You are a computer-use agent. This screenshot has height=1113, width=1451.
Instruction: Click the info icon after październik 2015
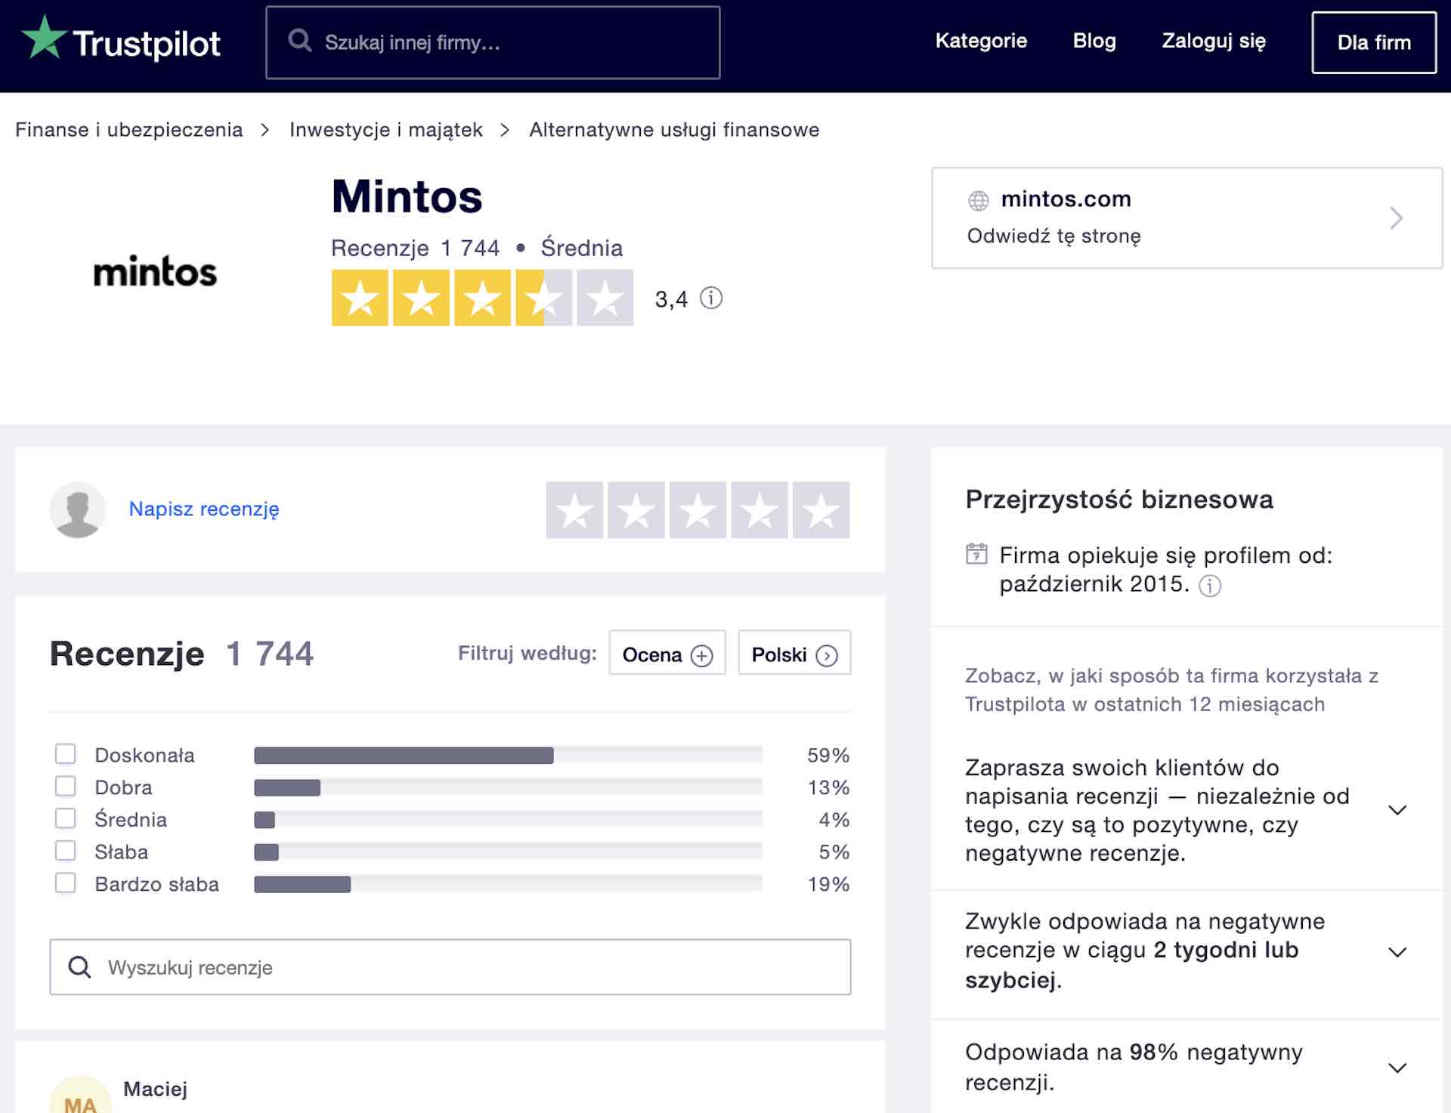coord(1210,586)
